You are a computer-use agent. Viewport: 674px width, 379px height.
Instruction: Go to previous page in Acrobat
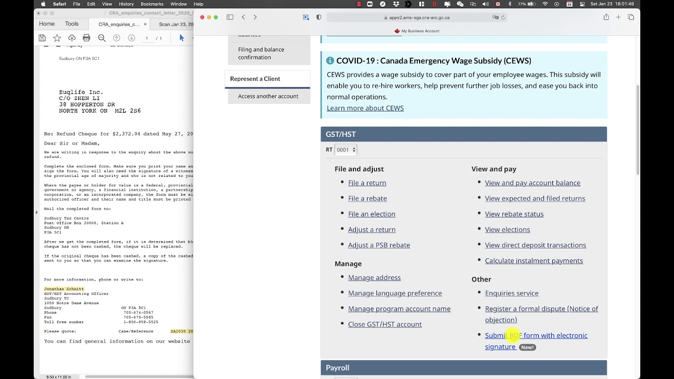point(117,38)
